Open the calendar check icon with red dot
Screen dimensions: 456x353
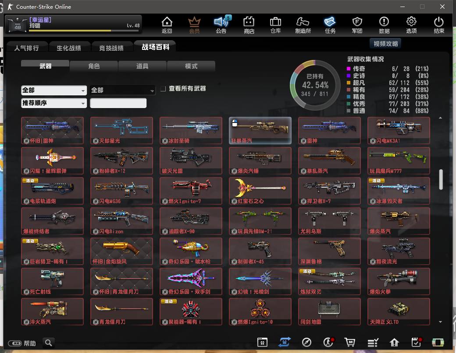tap(417, 342)
